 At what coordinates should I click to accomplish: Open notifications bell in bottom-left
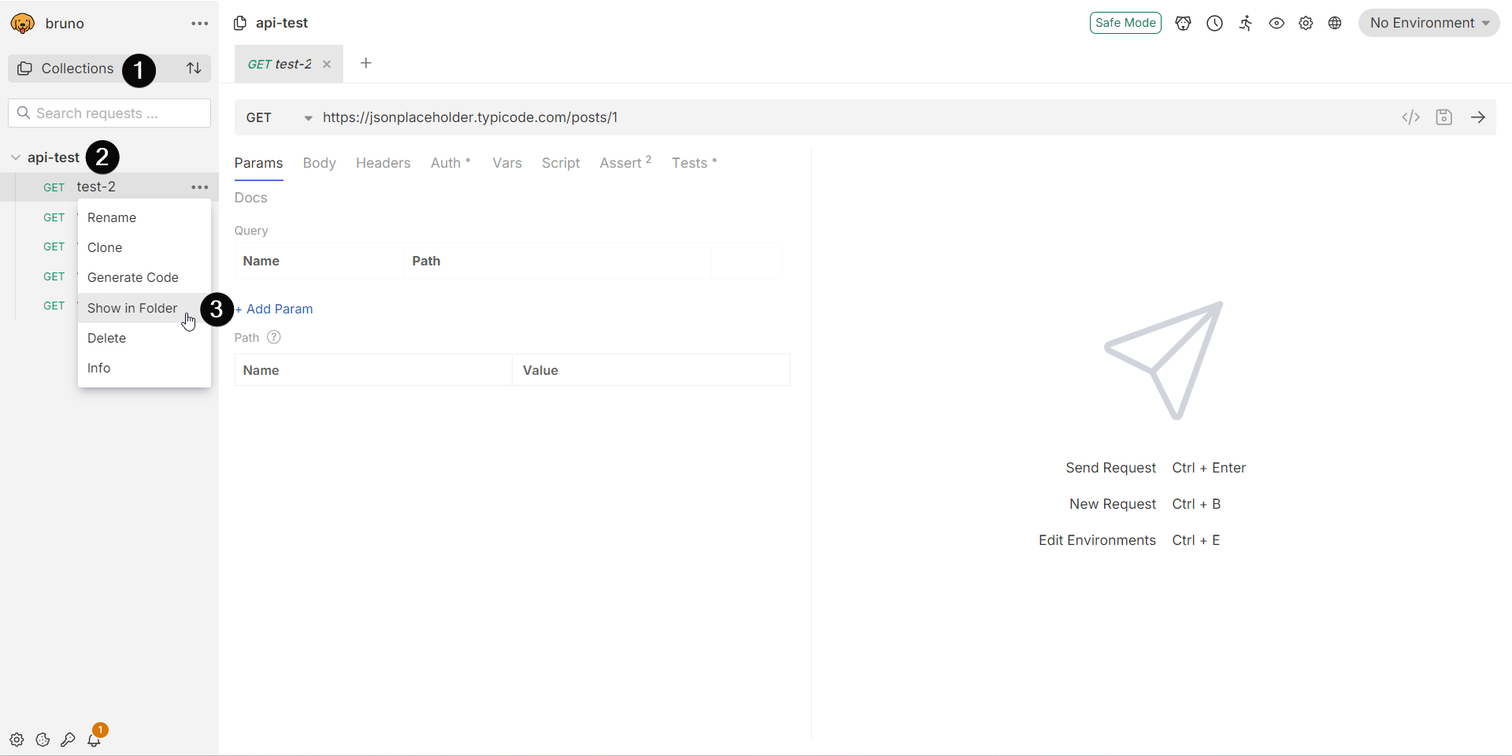[94, 739]
